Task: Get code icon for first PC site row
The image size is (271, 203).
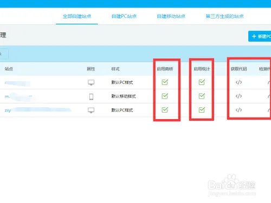Action: (x=238, y=82)
